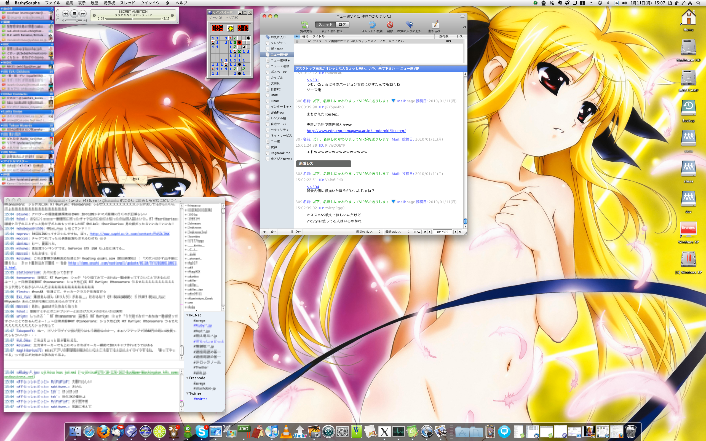Click the play icon left of iTunes track title

tap(94, 15)
